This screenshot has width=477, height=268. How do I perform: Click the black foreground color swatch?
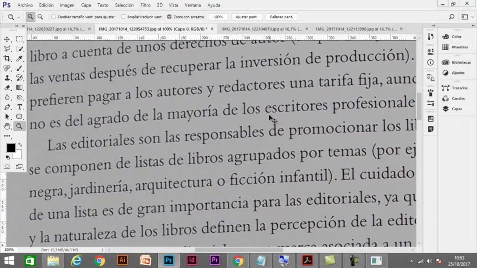[x=11, y=148]
